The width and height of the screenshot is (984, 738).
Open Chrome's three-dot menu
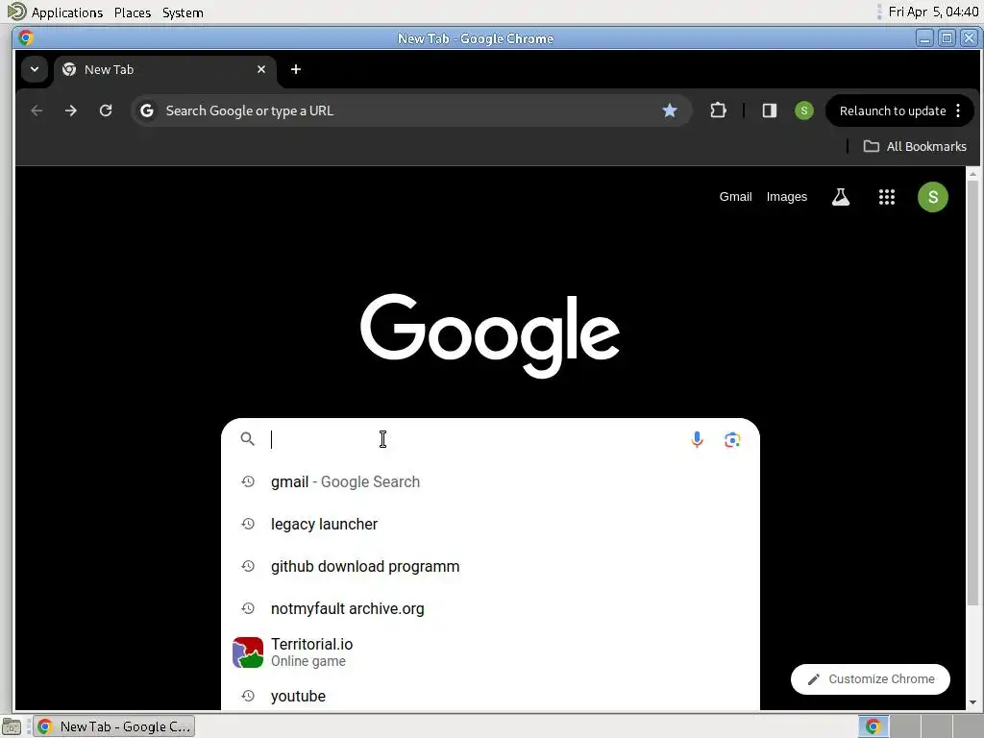click(958, 111)
